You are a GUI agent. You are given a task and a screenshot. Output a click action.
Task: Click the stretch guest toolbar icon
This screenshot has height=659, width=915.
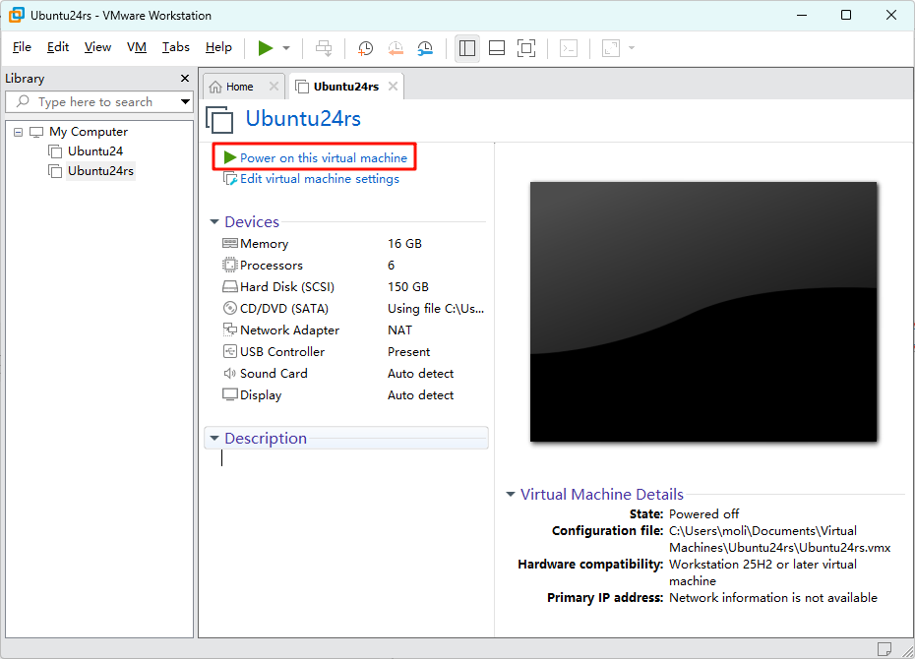click(610, 48)
